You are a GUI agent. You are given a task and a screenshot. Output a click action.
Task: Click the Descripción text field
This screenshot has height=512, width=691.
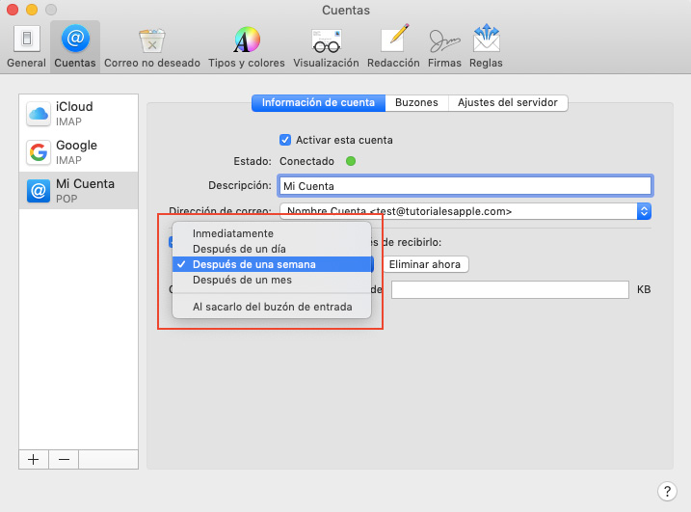pyautogui.click(x=465, y=185)
